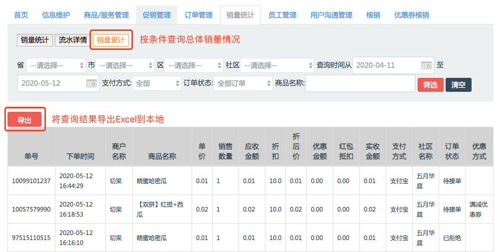The image size is (500, 252).
Task: Open 信息维护 tab
Action: pyautogui.click(x=56, y=15)
